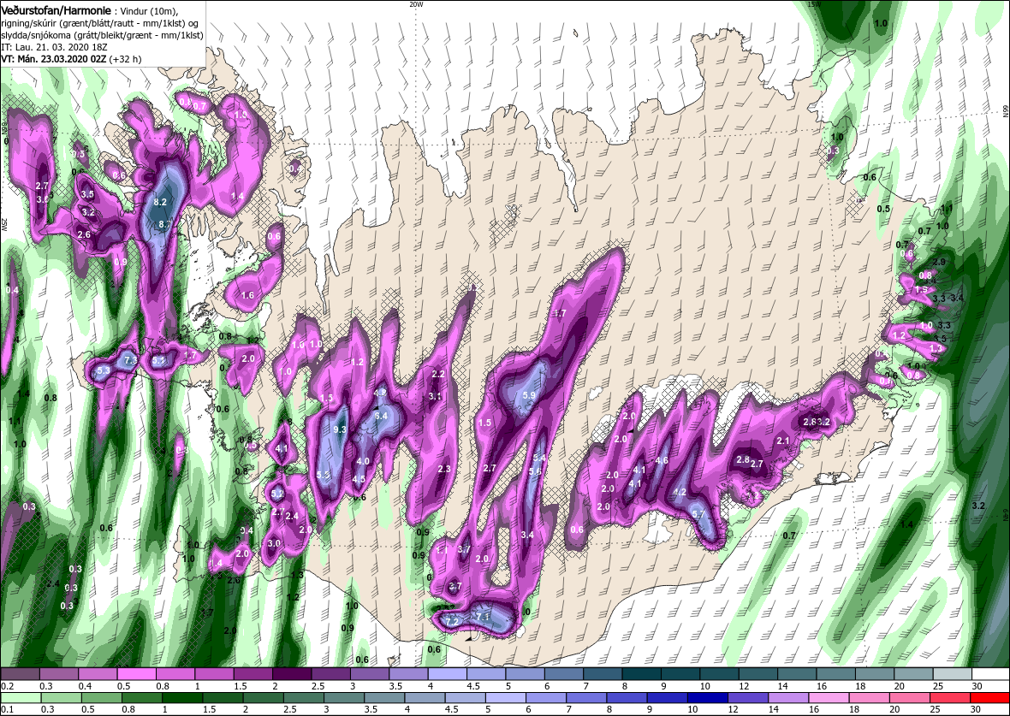1010x716 pixels.
Task: Pick the 30 white swatch in the purple legend row
Action: (x=990, y=673)
